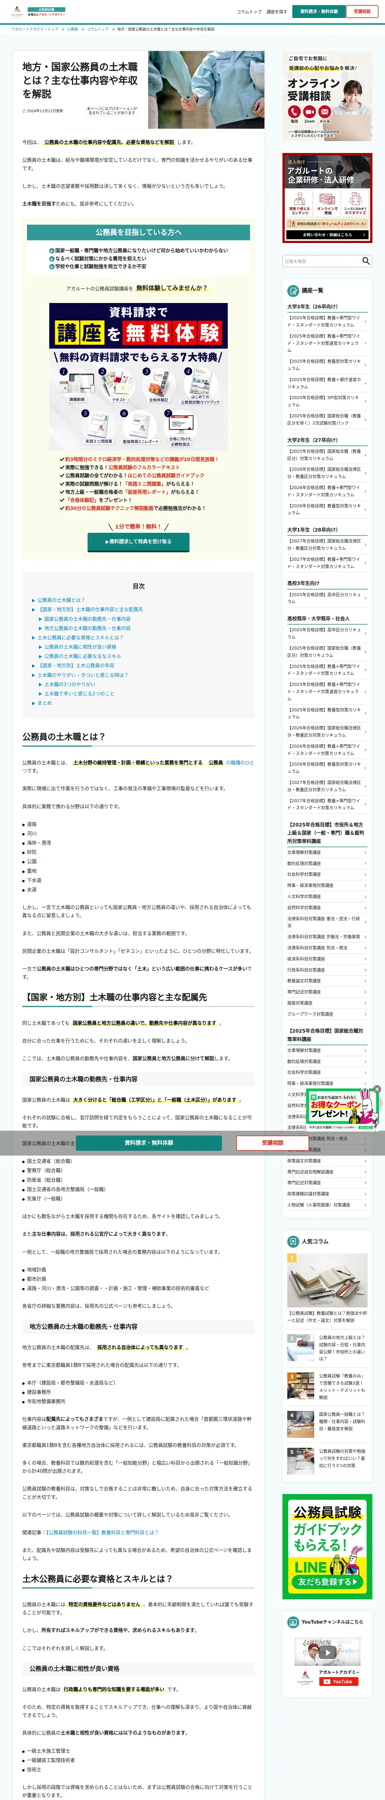Open popular column 「教養のみ」で受験できる試験3選

click(327, 1387)
